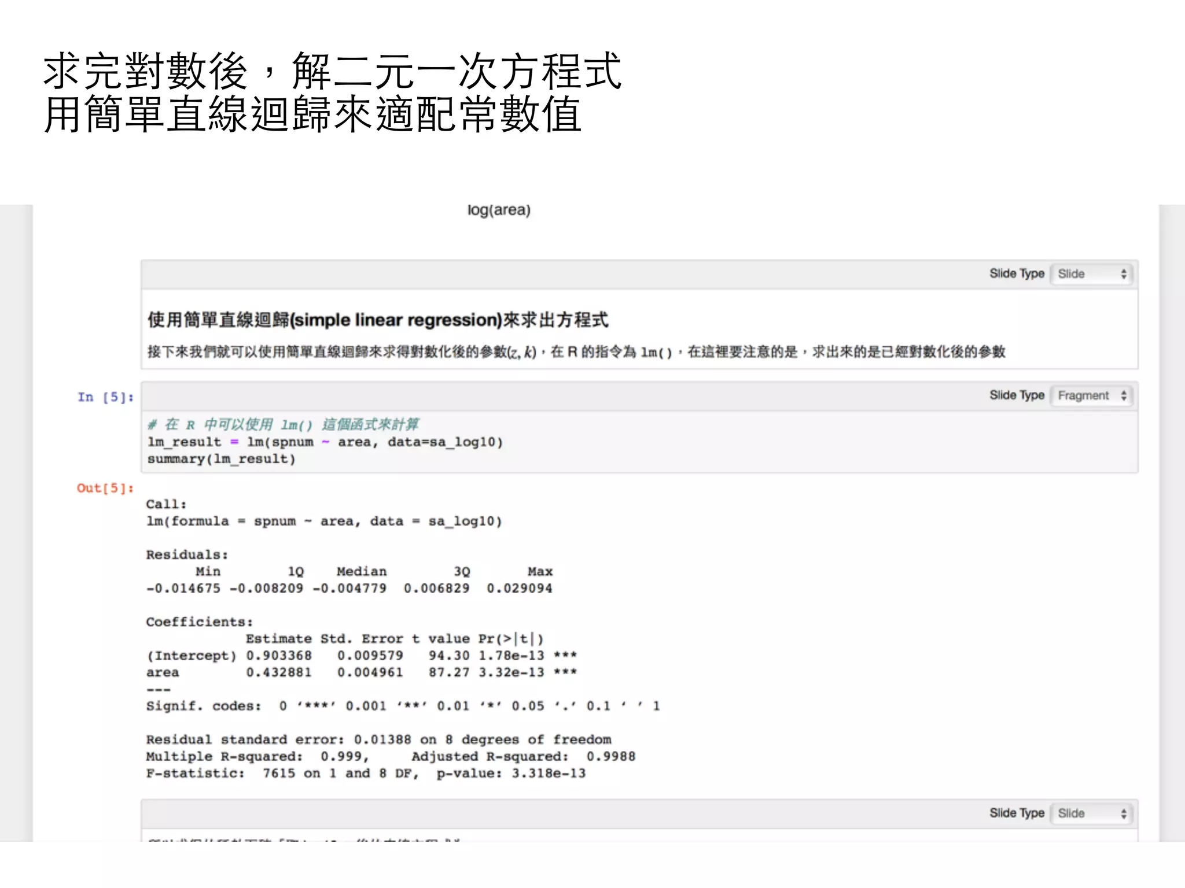Click Intercept estimate 0.903368
Image resolution: width=1185 pixels, height=888 pixels.
click(x=279, y=656)
